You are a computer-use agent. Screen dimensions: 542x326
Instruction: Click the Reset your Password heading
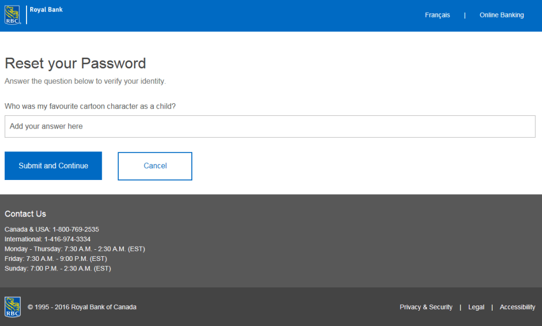75,64
